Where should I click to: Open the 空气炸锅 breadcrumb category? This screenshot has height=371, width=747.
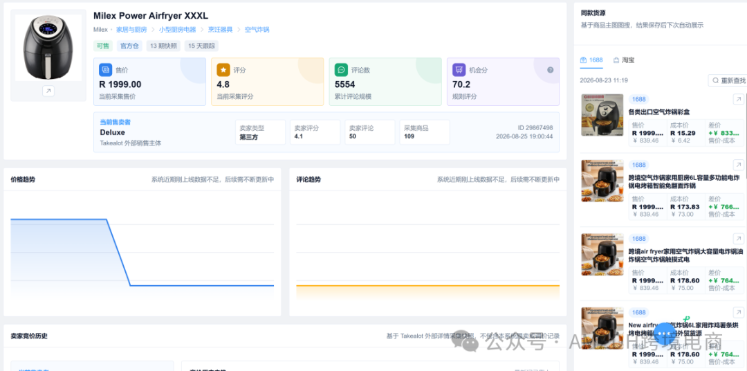point(257,30)
